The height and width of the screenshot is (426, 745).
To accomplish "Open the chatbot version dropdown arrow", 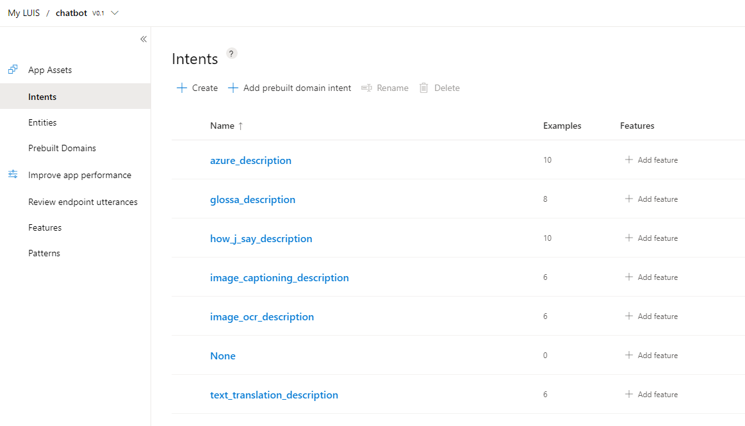I will [x=115, y=13].
